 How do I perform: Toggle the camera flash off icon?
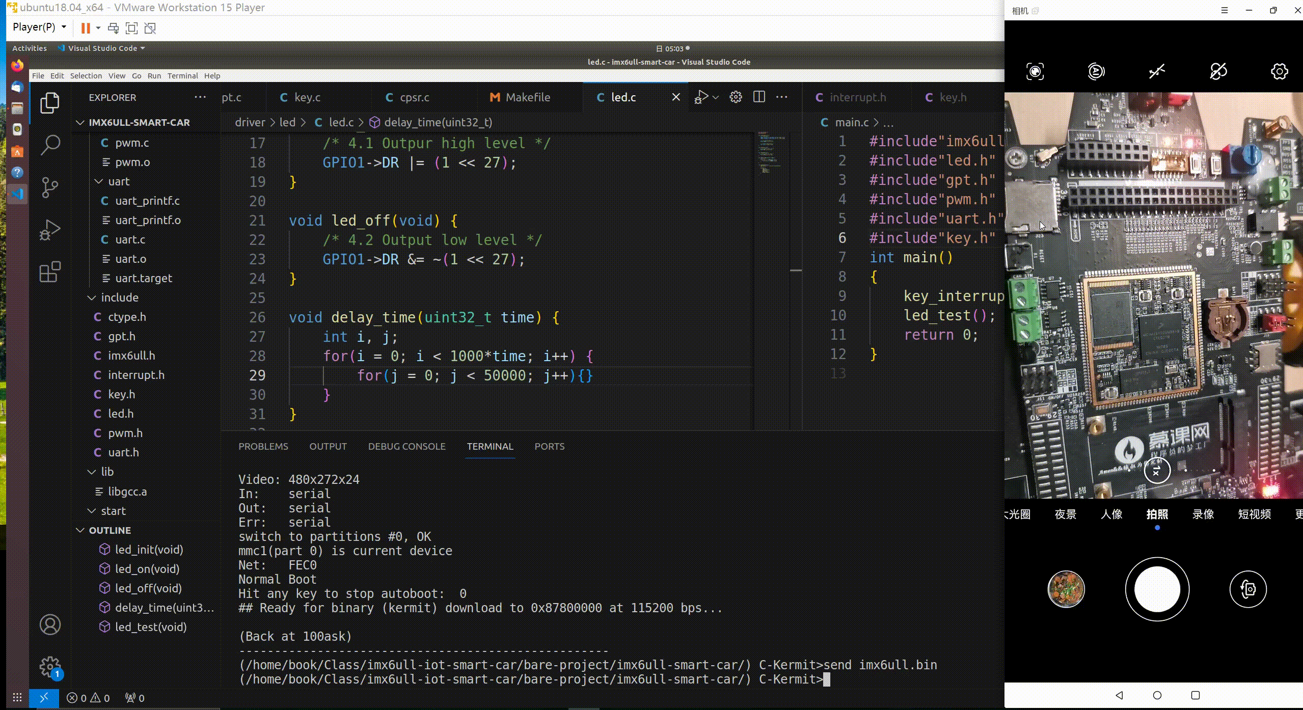point(1156,71)
